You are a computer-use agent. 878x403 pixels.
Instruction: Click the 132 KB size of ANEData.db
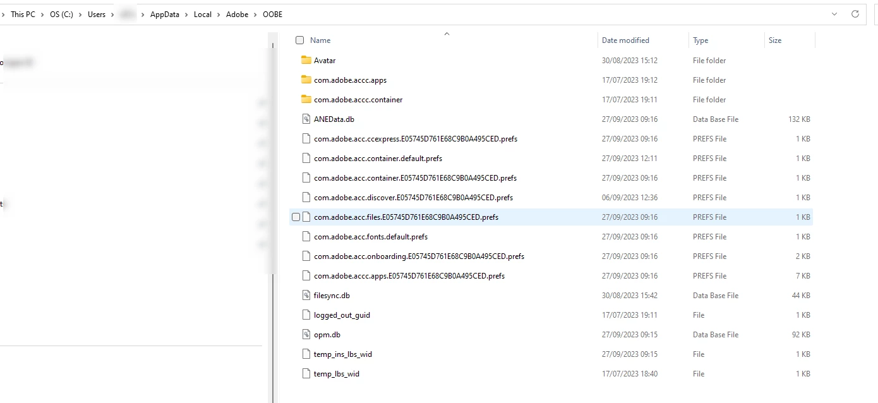coord(799,119)
